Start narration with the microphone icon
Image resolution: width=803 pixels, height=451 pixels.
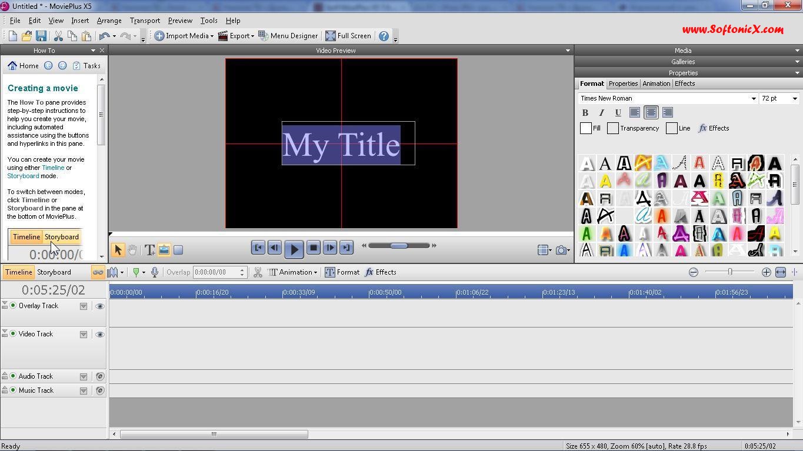click(x=154, y=272)
